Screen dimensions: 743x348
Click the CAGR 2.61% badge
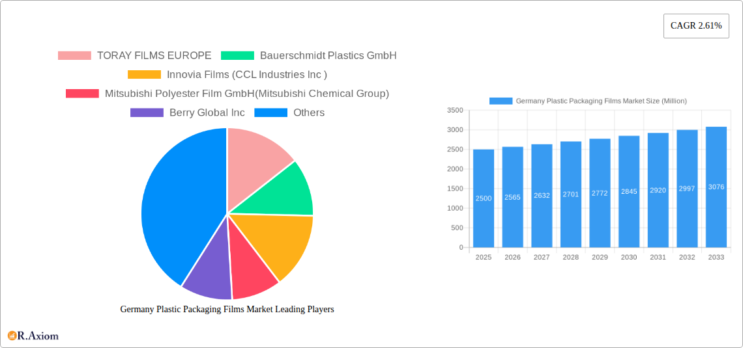pos(696,26)
